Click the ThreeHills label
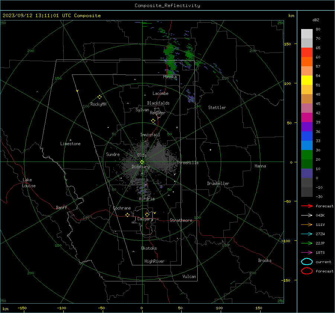The height and width of the screenshot is (313, 335). pos(187,163)
